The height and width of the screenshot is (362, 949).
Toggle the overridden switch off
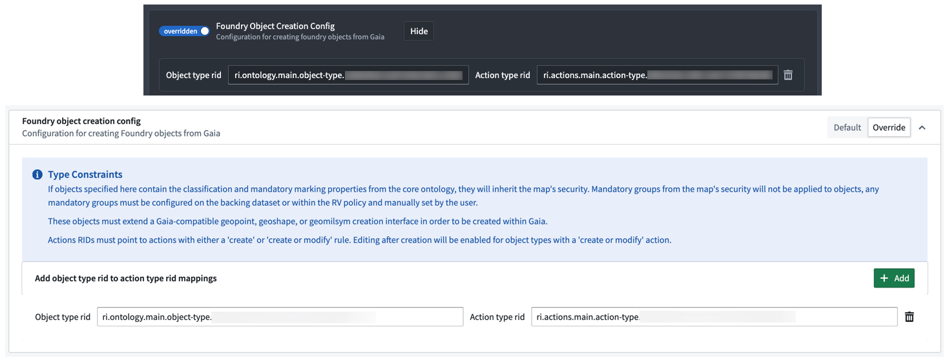point(184,31)
